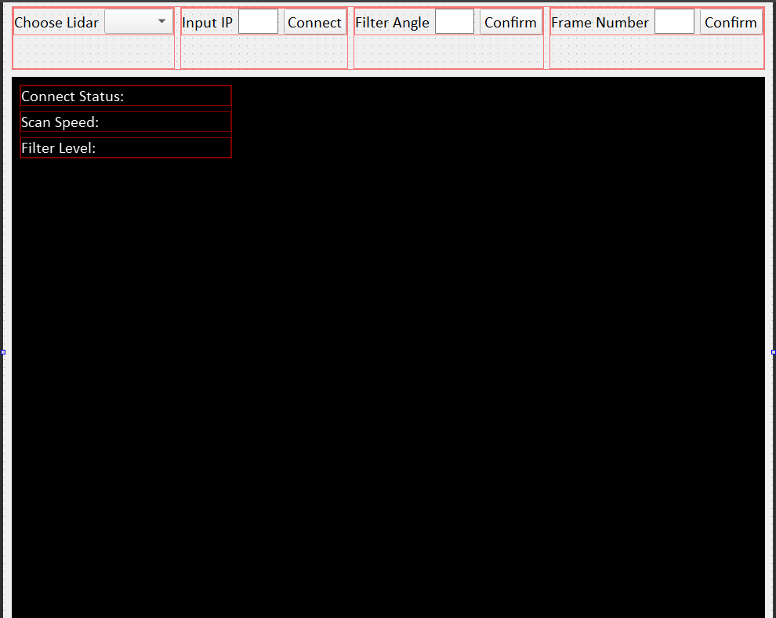776x618 pixels.
Task: Click the Scan Speed label
Action: [x=60, y=122]
